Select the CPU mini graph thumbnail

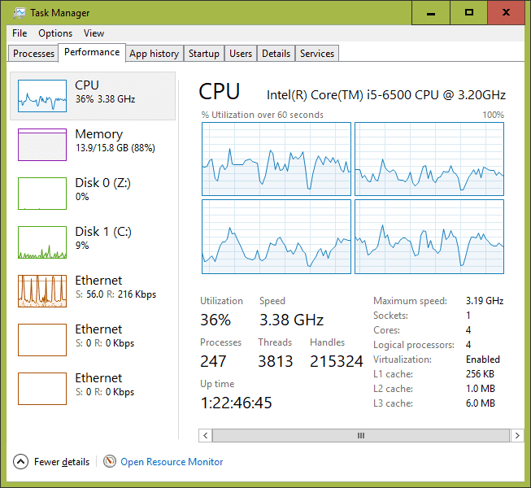coord(42,95)
